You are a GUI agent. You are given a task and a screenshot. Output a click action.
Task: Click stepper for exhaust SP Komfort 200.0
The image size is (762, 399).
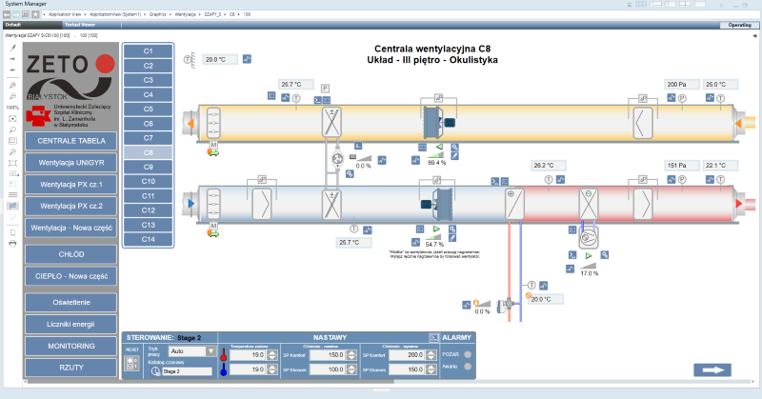click(431, 355)
